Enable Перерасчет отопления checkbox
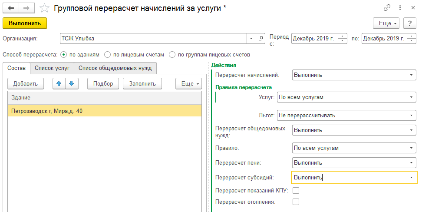Viewport: 422px width, 212px height. tap(296, 202)
